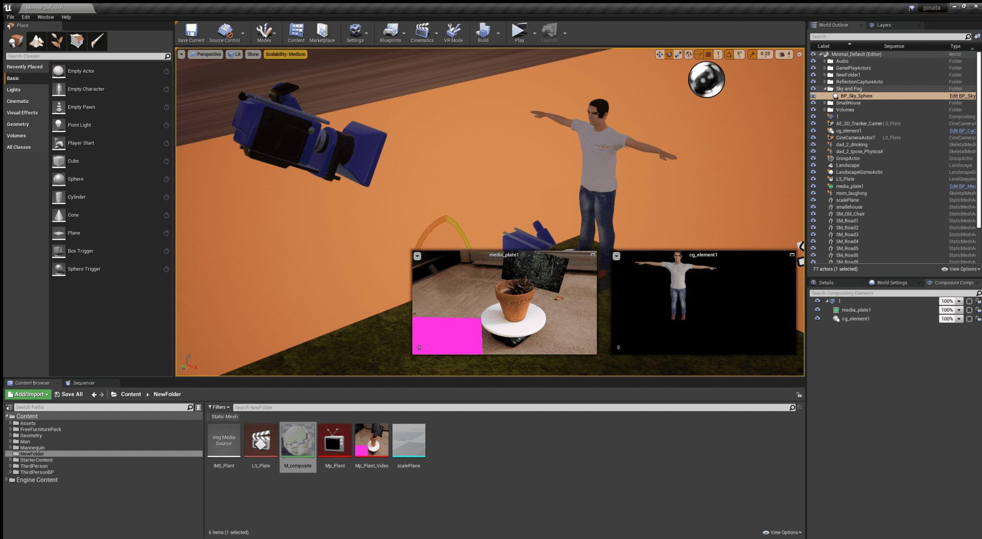This screenshot has width=982, height=539.
Task: Select rotate gizmo tool in viewport
Action: 669,54
